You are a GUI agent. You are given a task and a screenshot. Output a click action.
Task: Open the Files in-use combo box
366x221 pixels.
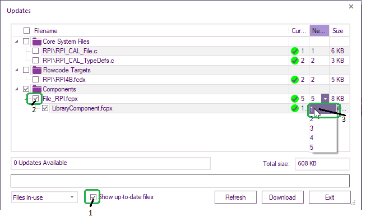coord(44,197)
